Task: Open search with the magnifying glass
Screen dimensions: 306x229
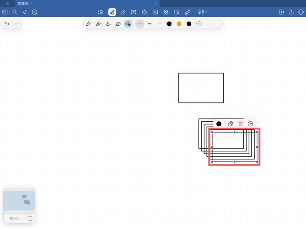Action: pyautogui.click(x=15, y=12)
